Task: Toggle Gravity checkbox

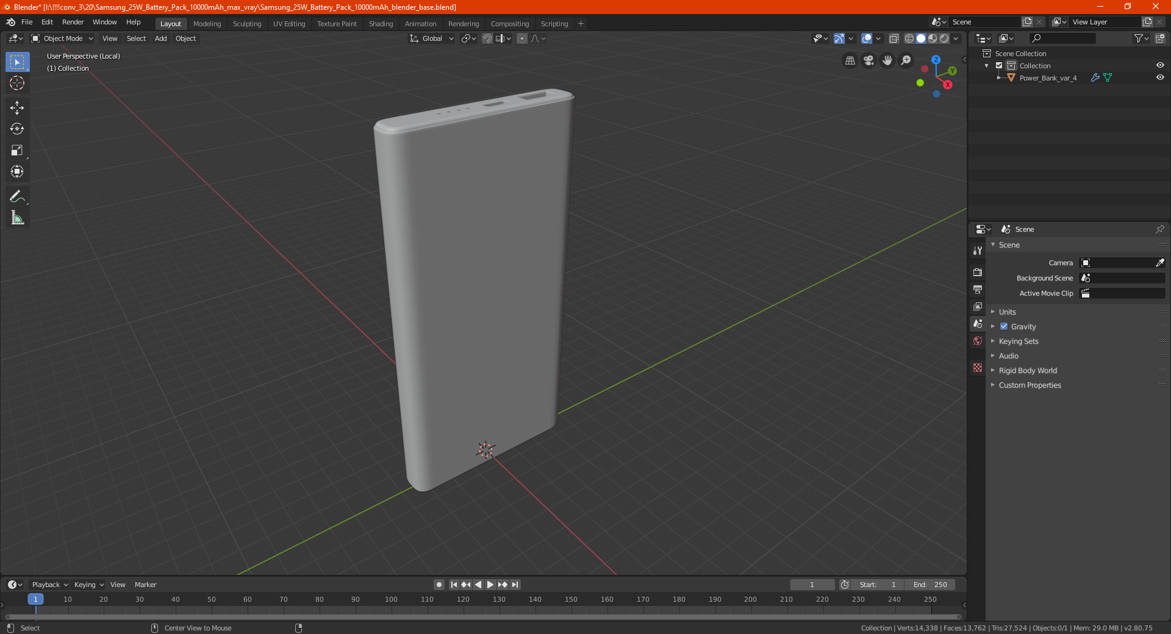Action: click(1004, 327)
